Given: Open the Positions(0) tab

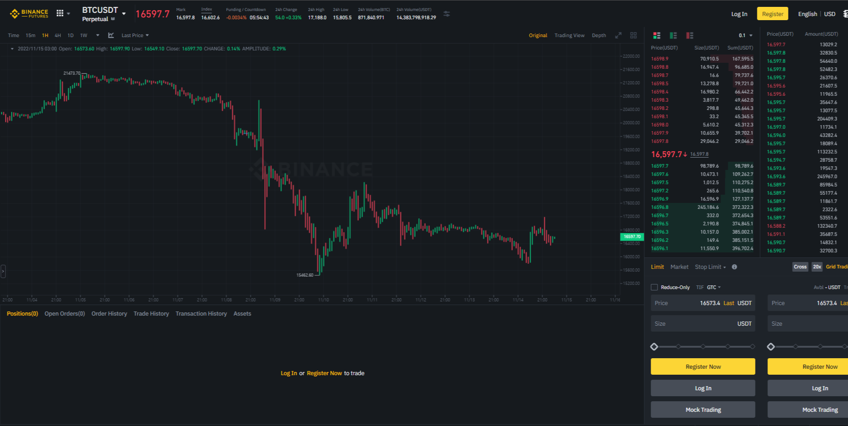Looking at the screenshot, I should click(22, 314).
